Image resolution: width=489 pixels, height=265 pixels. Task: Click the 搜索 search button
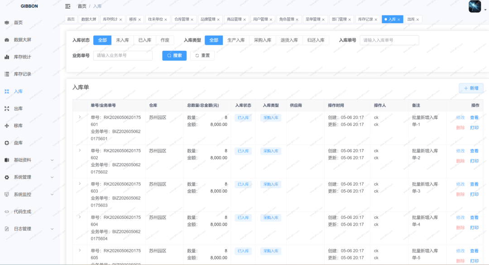174,56
